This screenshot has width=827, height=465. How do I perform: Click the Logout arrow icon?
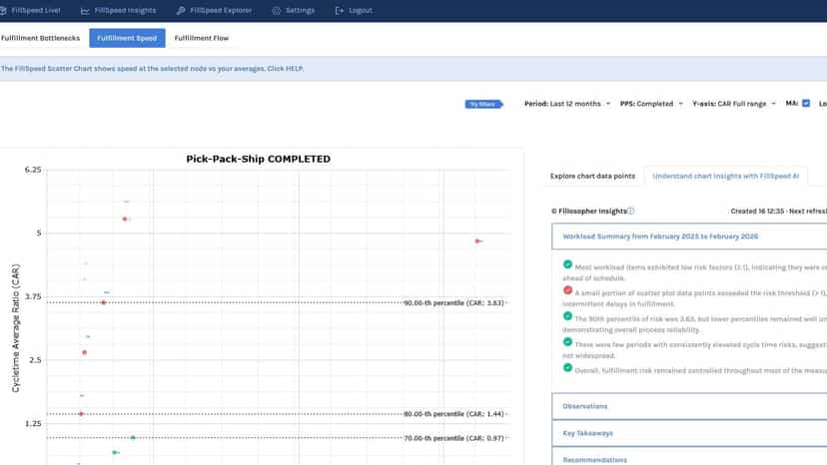click(340, 11)
